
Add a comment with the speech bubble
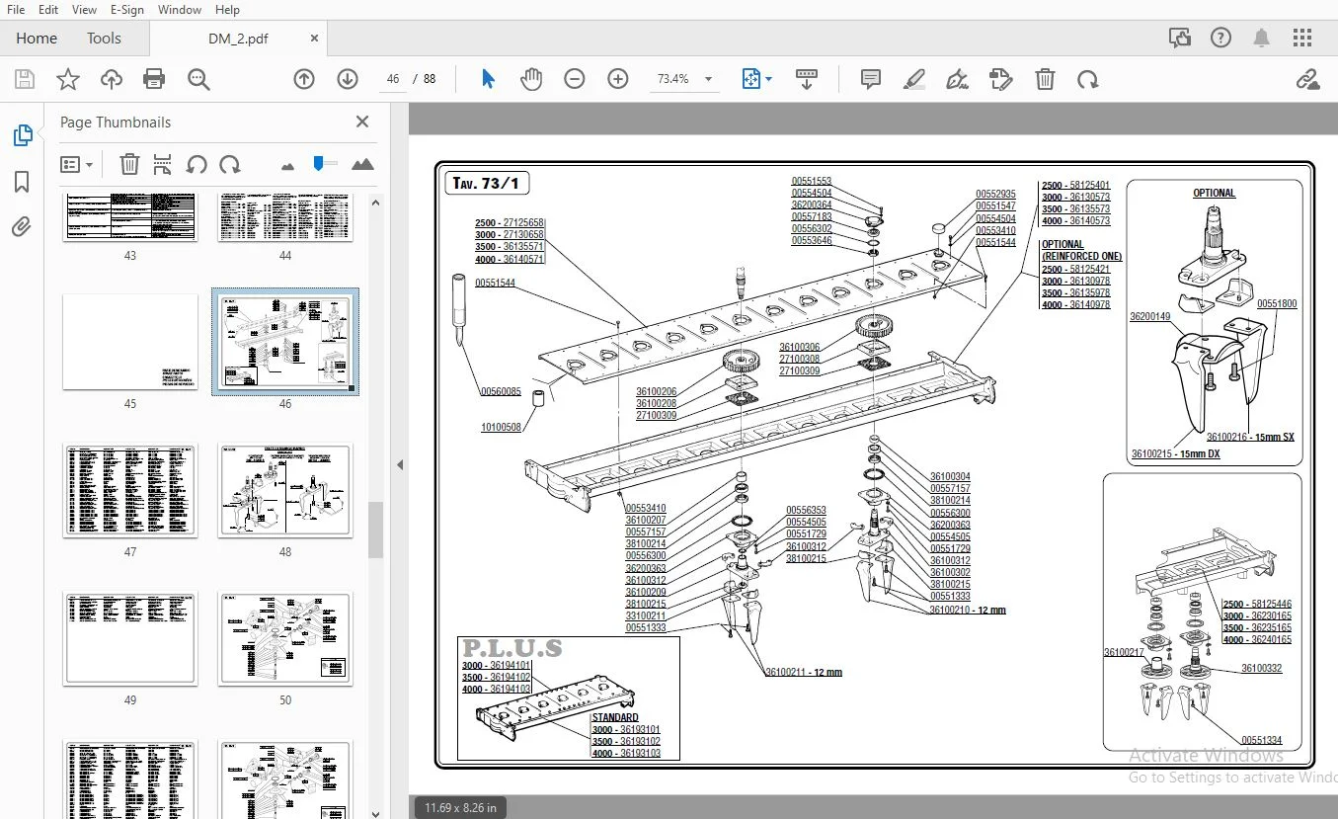[871, 79]
